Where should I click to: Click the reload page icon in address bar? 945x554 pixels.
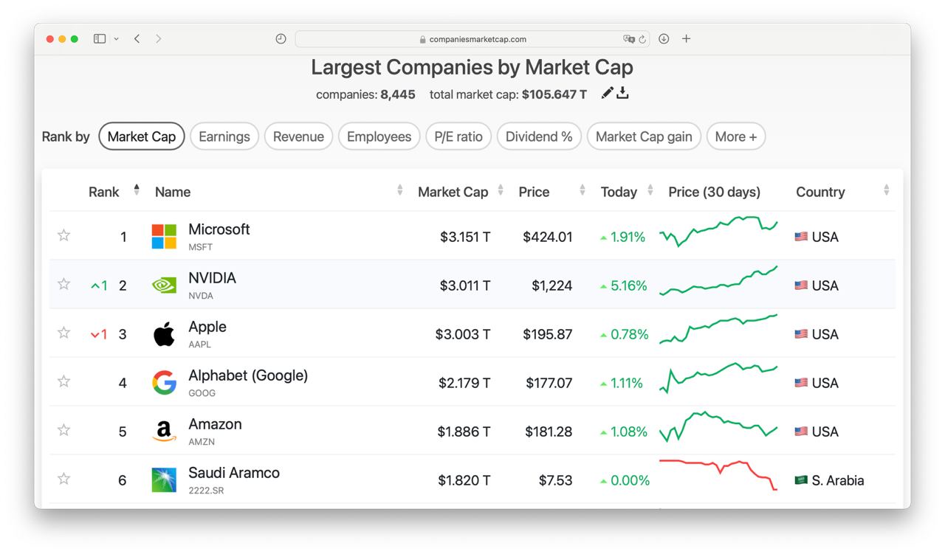(642, 39)
